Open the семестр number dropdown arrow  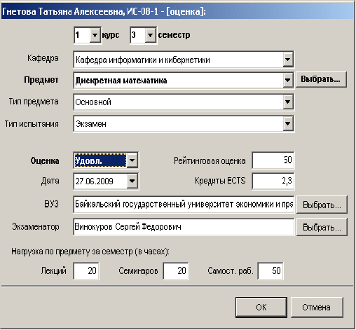[150, 35]
